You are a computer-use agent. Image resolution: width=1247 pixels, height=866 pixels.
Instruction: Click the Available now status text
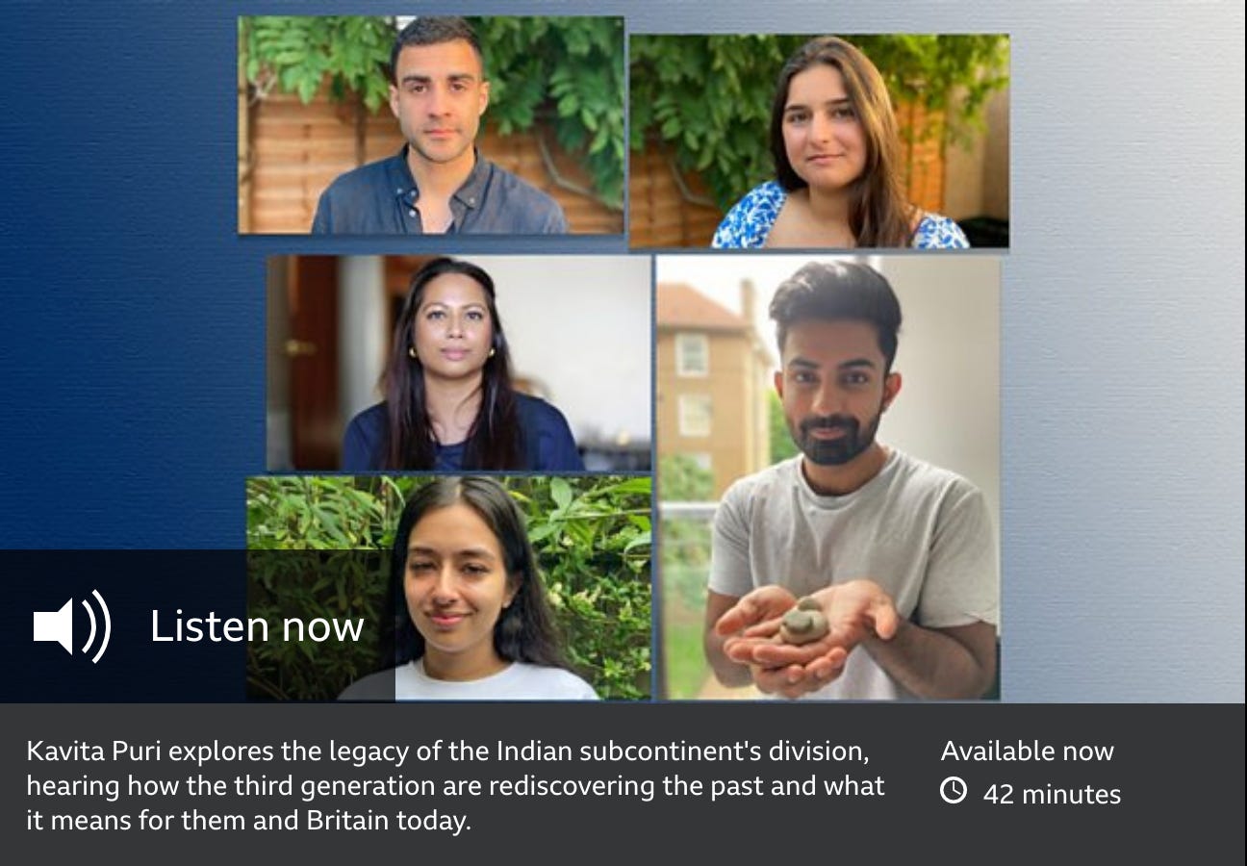(1027, 751)
